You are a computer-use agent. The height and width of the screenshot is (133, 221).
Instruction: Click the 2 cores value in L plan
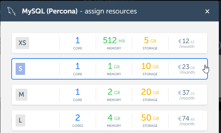pos(78,118)
